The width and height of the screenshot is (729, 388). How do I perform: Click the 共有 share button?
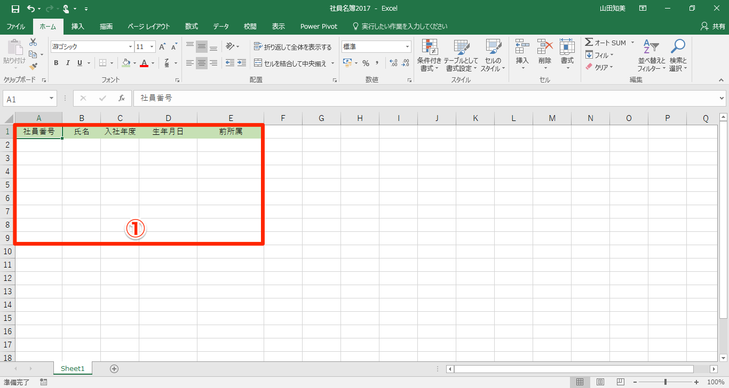(x=712, y=26)
